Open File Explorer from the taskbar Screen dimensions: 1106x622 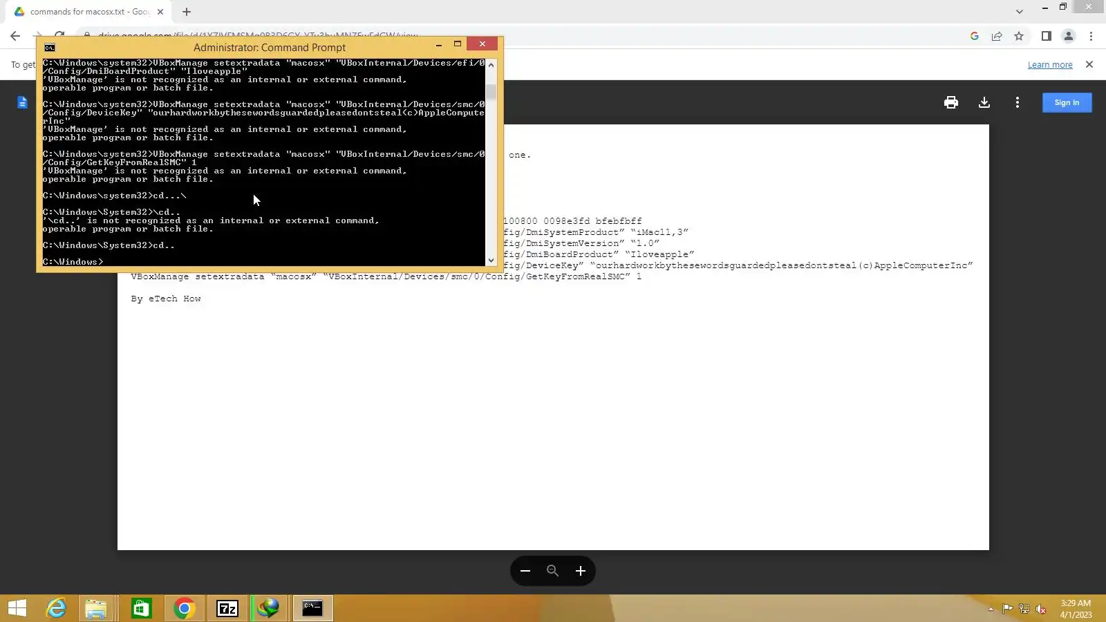pyautogui.click(x=96, y=608)
